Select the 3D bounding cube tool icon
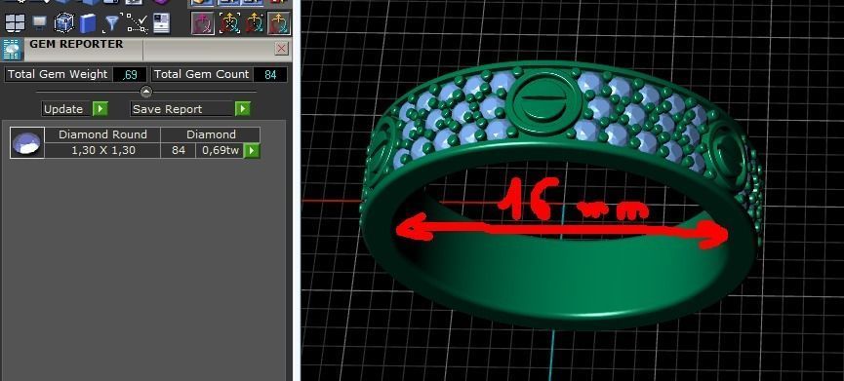Screen dimensions: 844x381 click(64, 23)
